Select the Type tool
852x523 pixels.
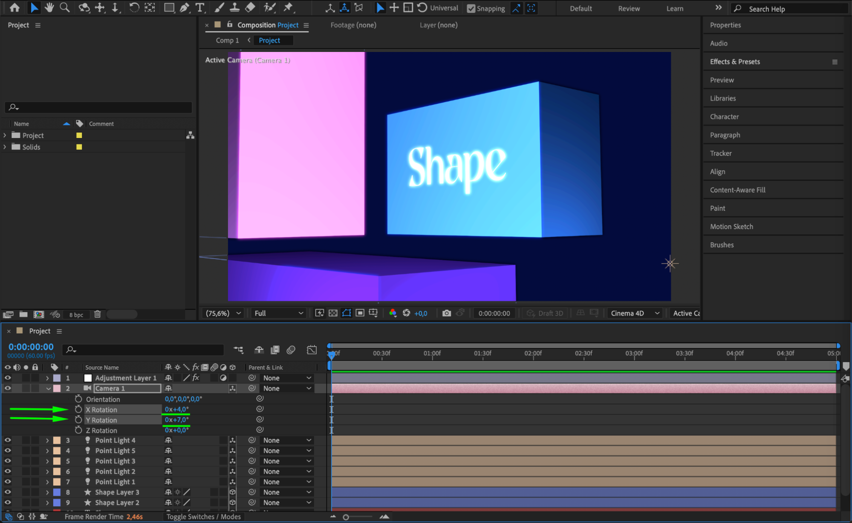click(x=199, y=7)
